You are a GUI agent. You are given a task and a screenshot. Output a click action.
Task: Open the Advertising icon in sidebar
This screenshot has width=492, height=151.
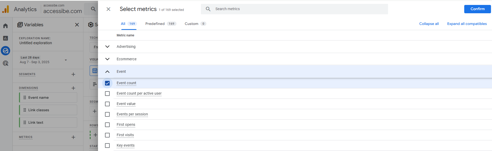[x=5, y=63]
